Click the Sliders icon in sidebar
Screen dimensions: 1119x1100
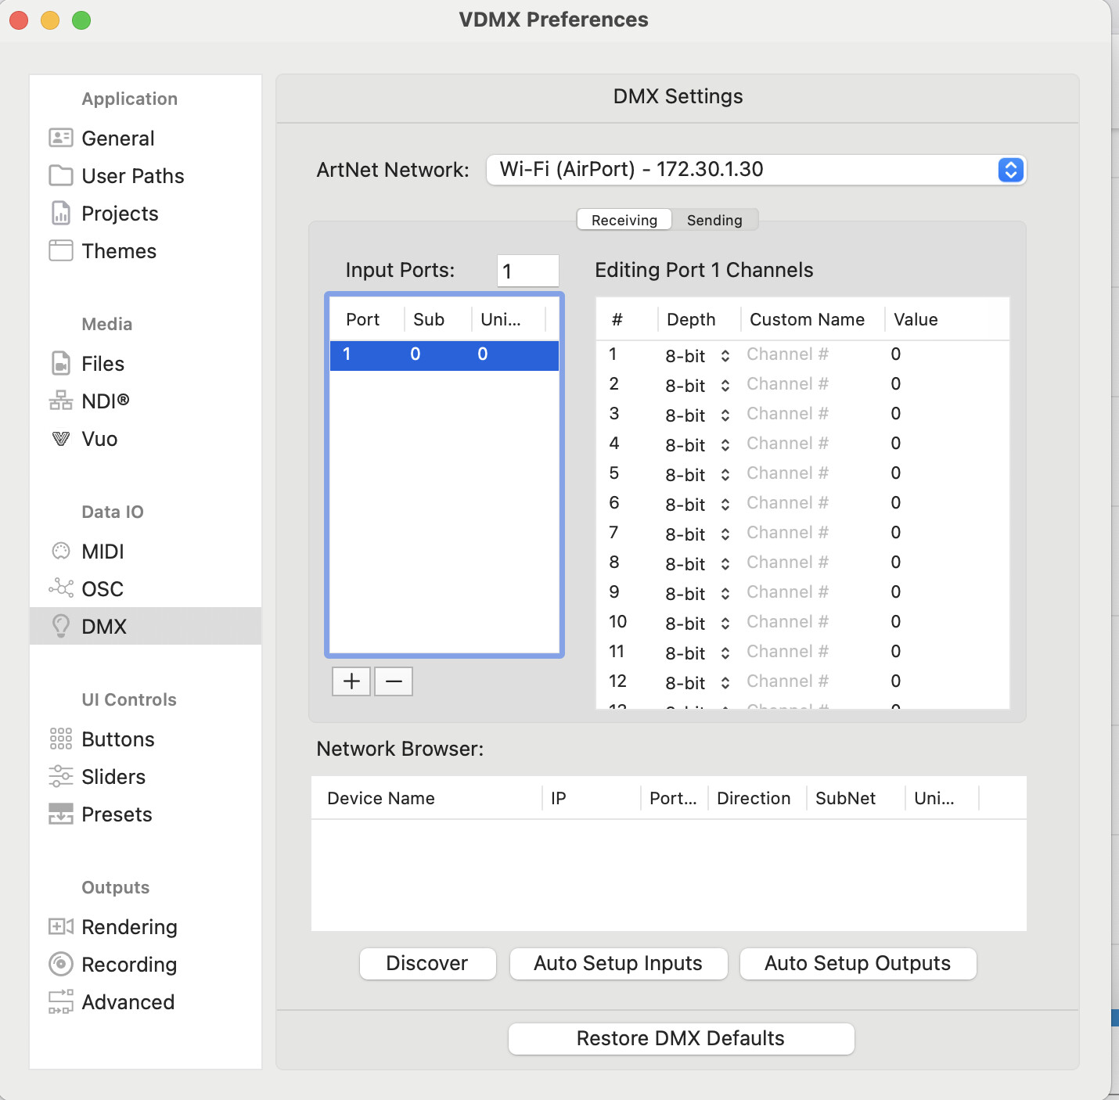pyautogui.click(x=61, y=776)
